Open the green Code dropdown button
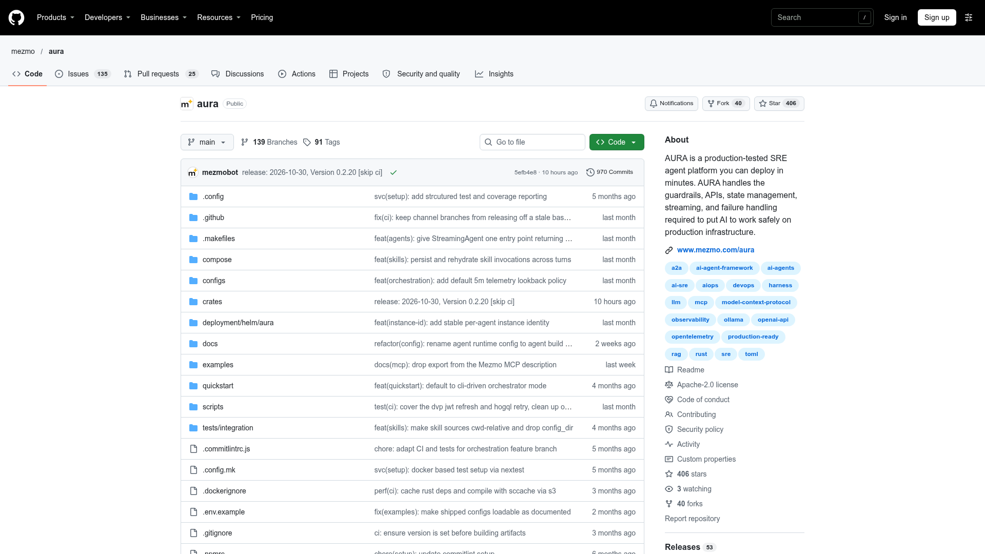985x554 pixels. coord(617,142)
